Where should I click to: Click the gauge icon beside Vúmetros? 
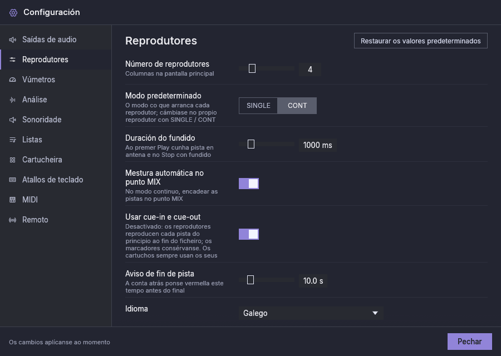coord(12,80)
